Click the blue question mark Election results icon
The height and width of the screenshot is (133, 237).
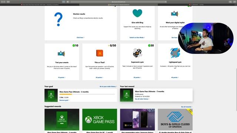click(x=59, y=19)
